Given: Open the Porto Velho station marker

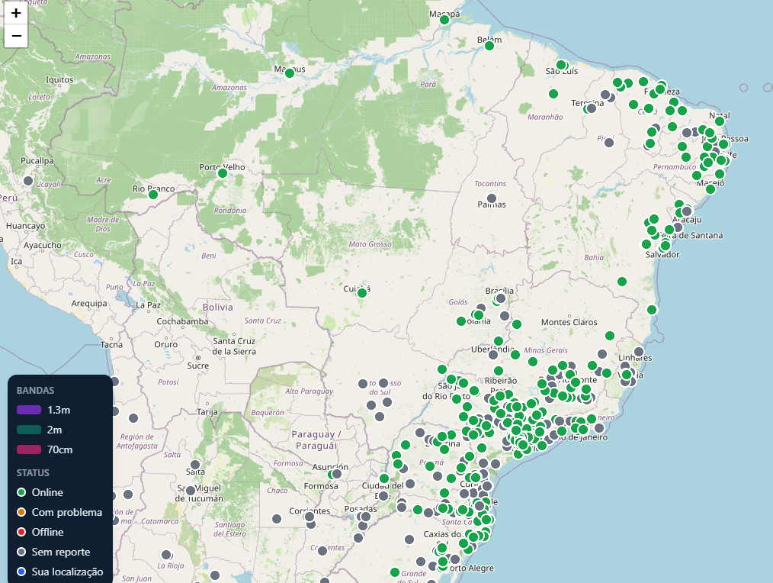Looking at the screenshot, I should (223, 173).
